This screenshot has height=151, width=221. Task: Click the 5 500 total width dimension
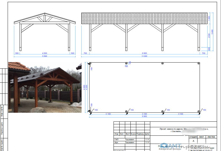point(44,56)
